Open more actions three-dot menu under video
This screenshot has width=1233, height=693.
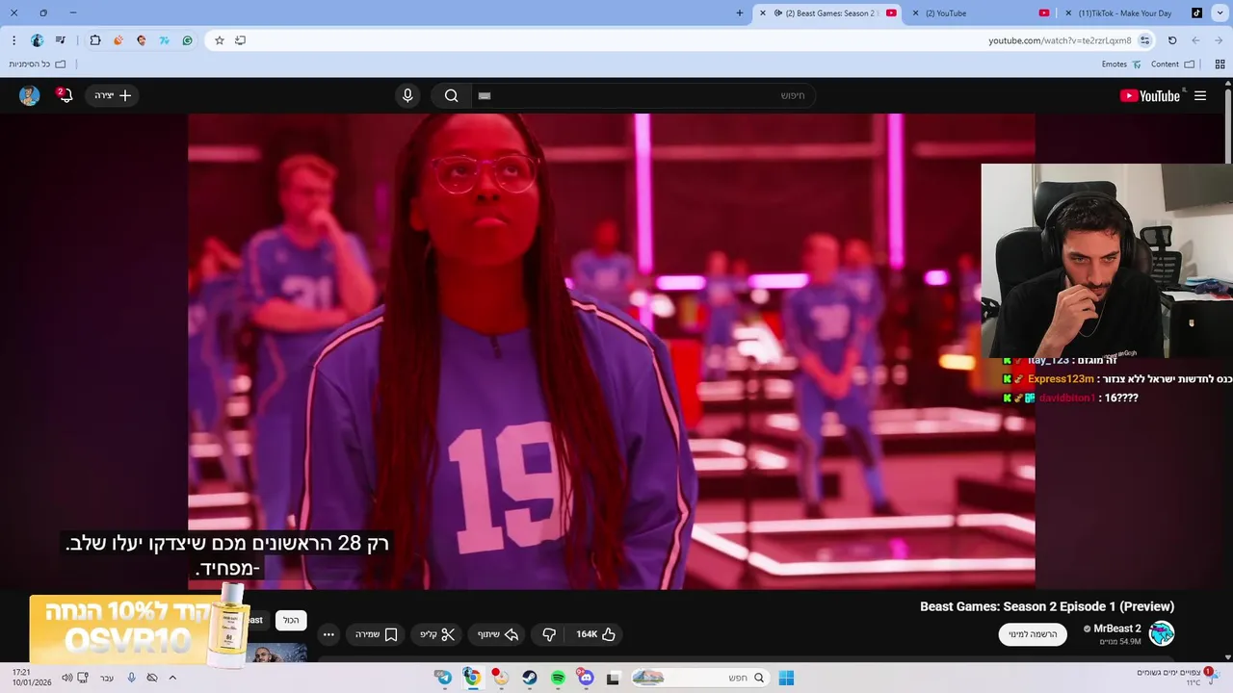[x=328, y=634]
